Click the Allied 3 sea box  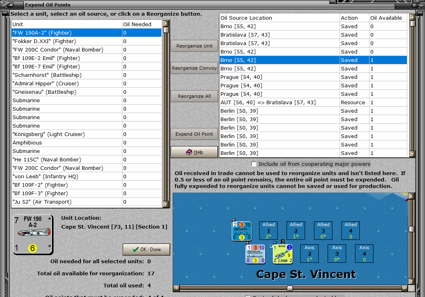[x=323, y=230]
